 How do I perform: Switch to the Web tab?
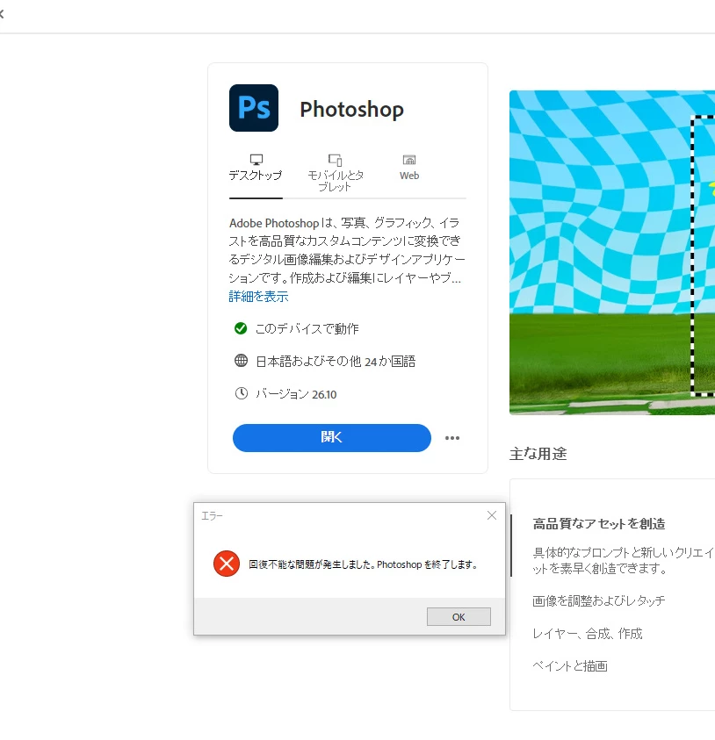coord(409,169)
